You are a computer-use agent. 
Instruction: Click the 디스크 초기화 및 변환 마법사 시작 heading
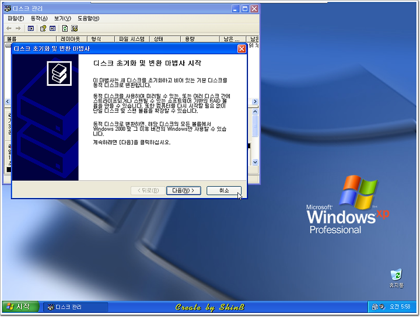tap(147, 63)
